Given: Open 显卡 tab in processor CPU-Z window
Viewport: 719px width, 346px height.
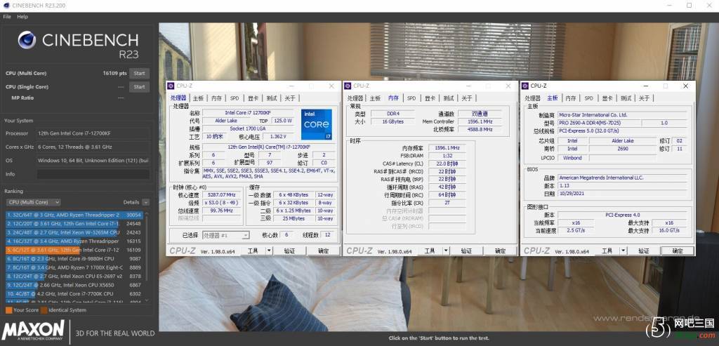Looking at the screenshot, I should click(x=253, y=98).
